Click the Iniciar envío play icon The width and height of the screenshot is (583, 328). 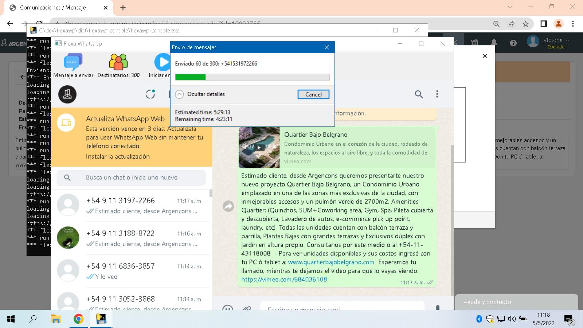[162, 62]
